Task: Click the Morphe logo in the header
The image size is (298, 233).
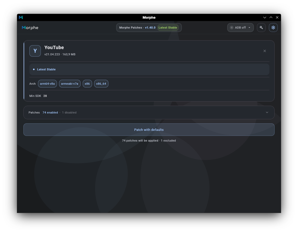Action: pyautogui.click(x=30, y=28)
